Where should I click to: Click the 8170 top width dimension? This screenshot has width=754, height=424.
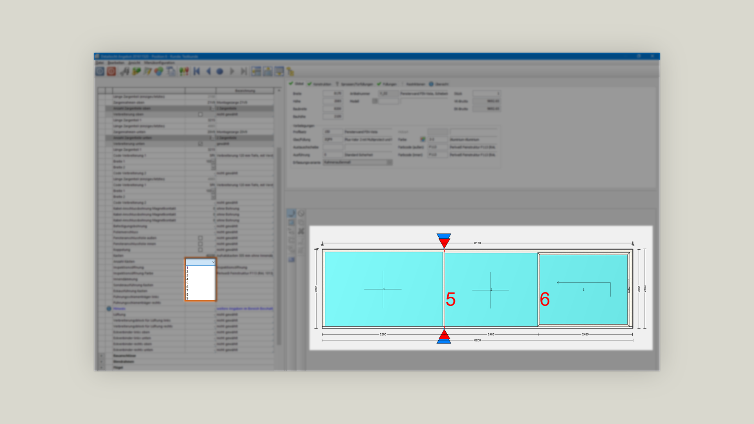coord(478,243)
